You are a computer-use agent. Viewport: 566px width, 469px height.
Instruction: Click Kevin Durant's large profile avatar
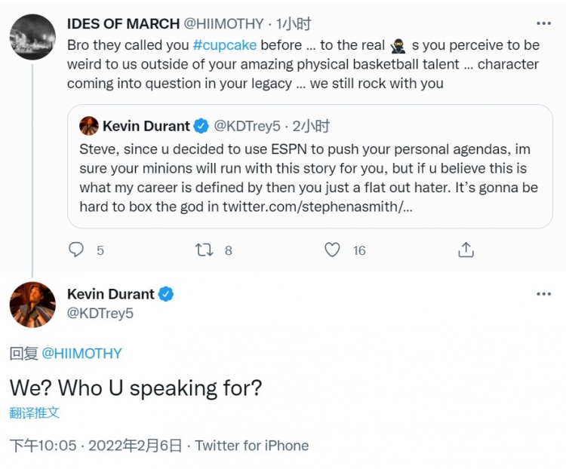pos(32,305)
